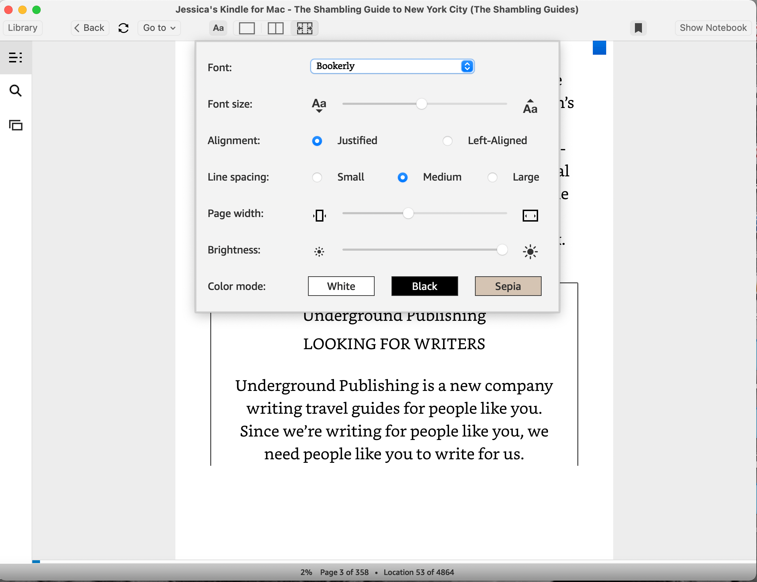Expand the Go to navigation dropdown
757x582 pixels.
tap(158, 27)
